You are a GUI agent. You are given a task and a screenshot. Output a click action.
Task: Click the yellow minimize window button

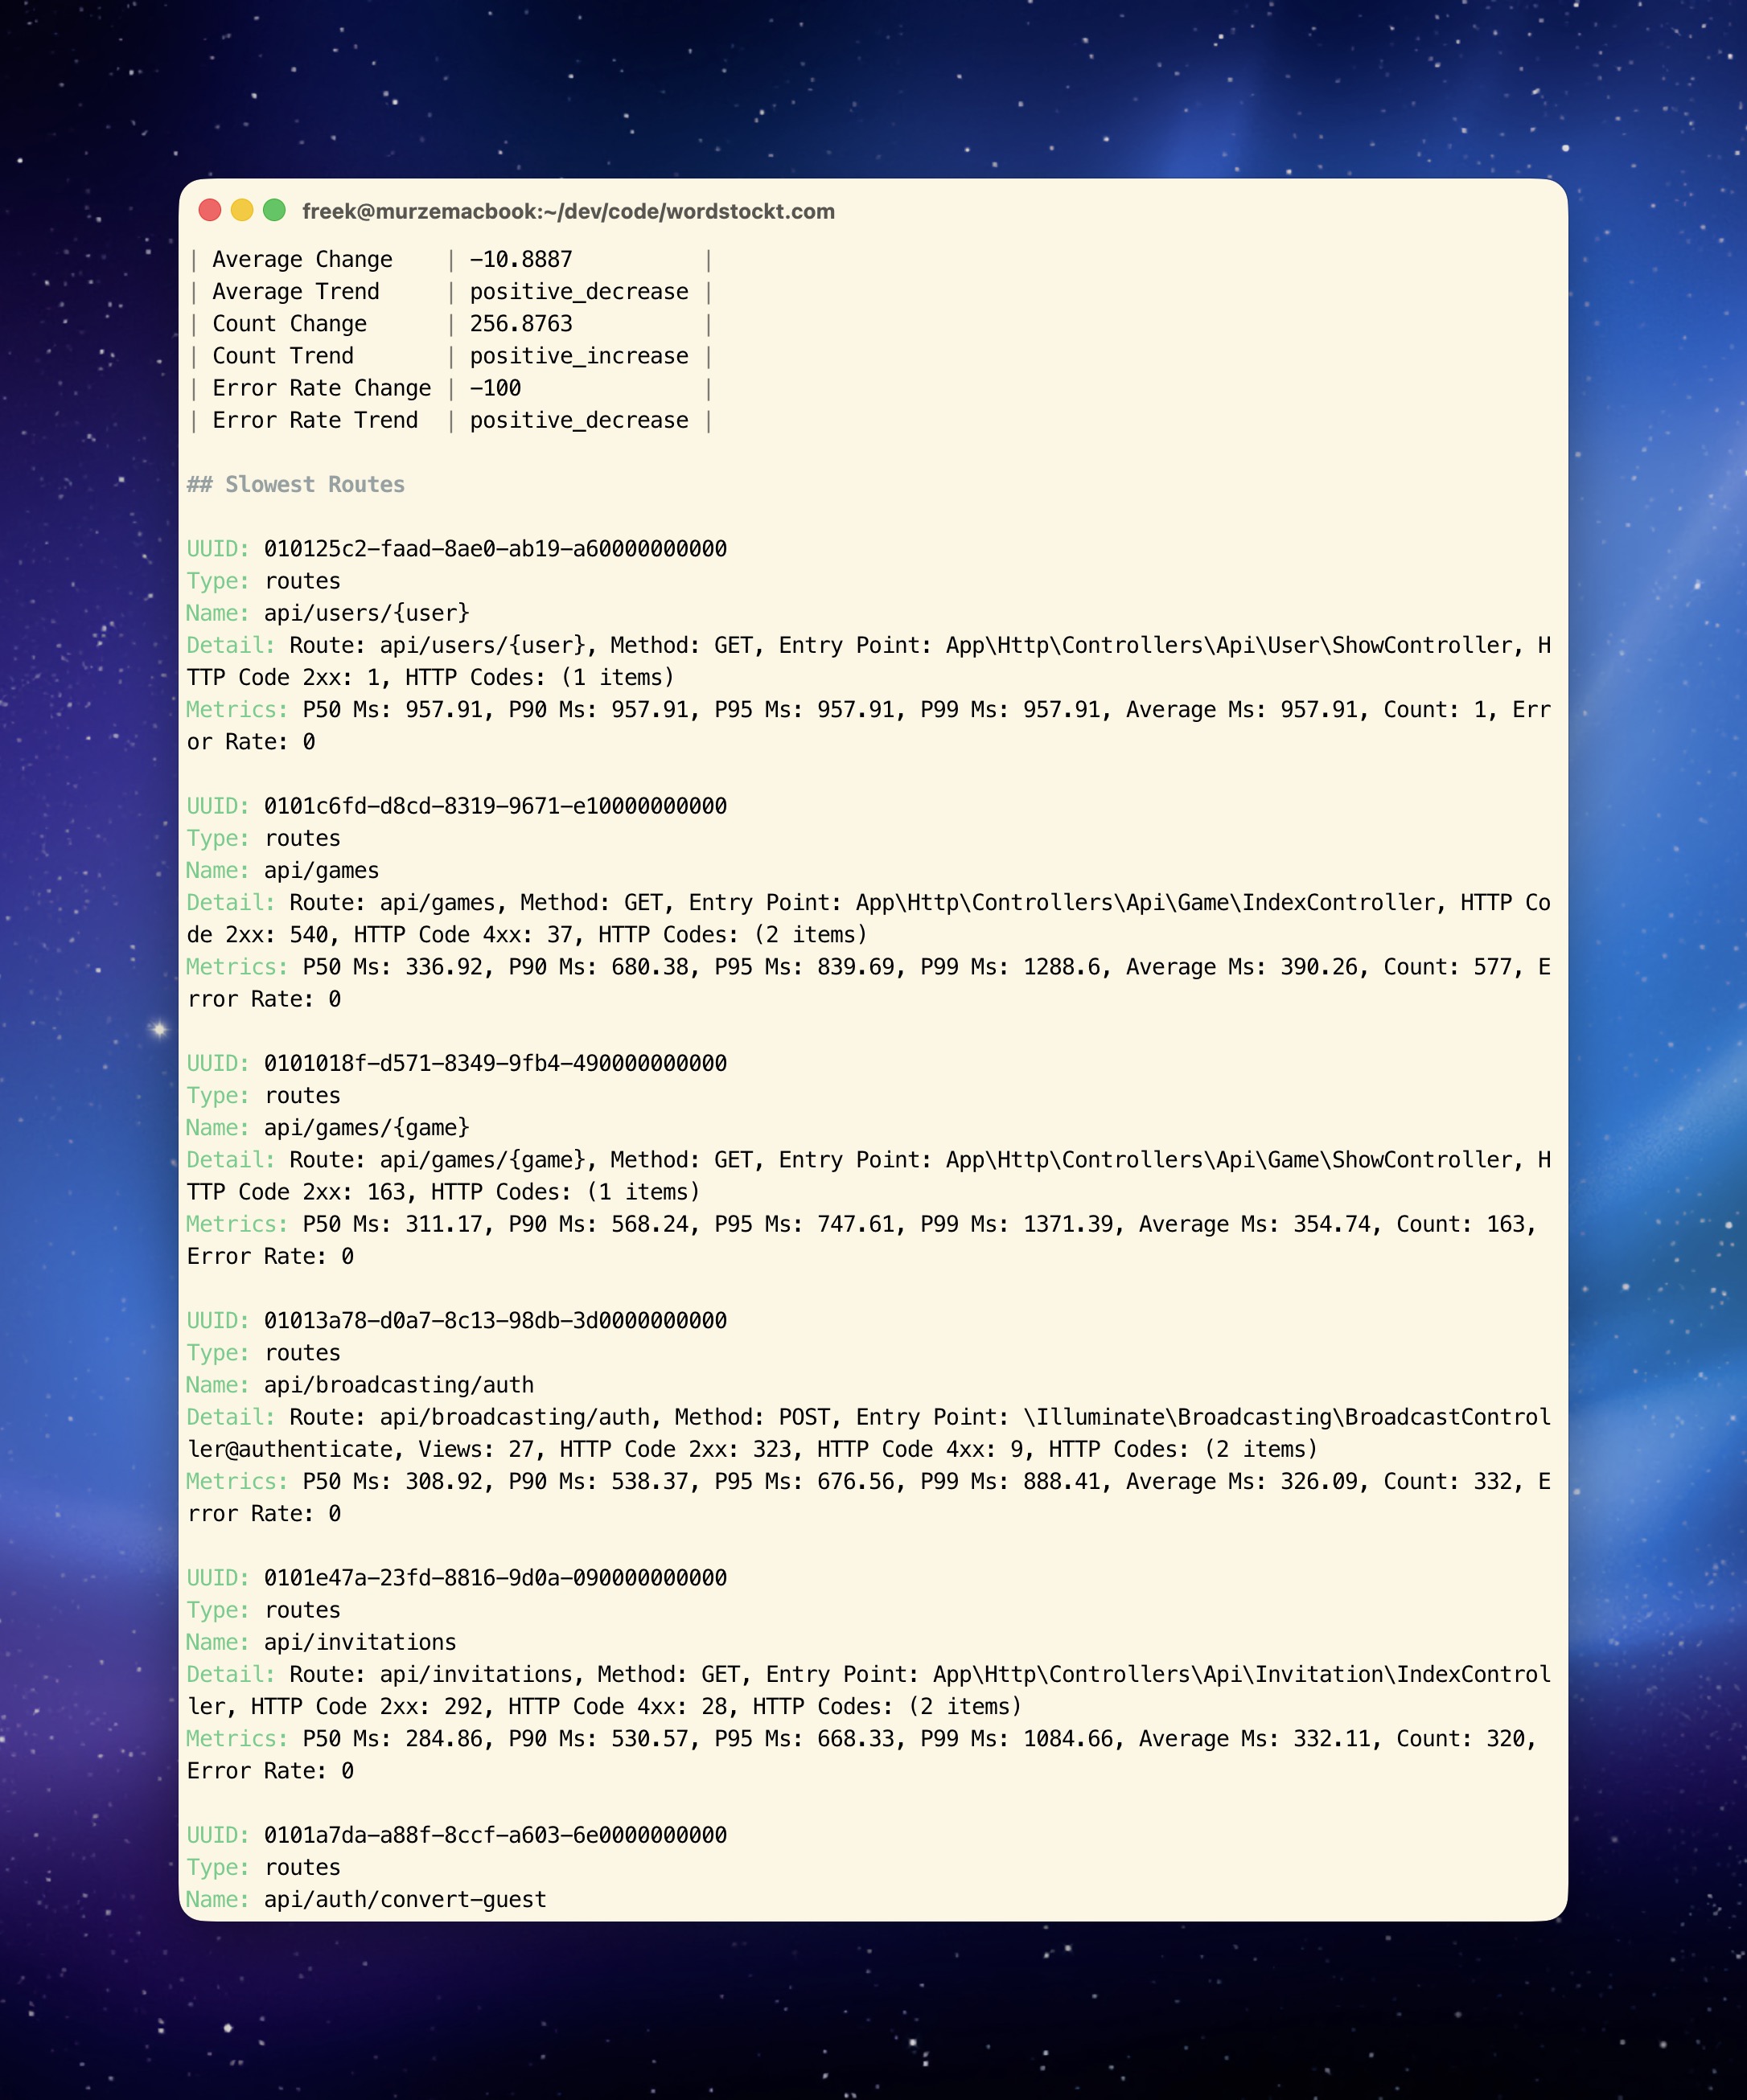[241, 210]
